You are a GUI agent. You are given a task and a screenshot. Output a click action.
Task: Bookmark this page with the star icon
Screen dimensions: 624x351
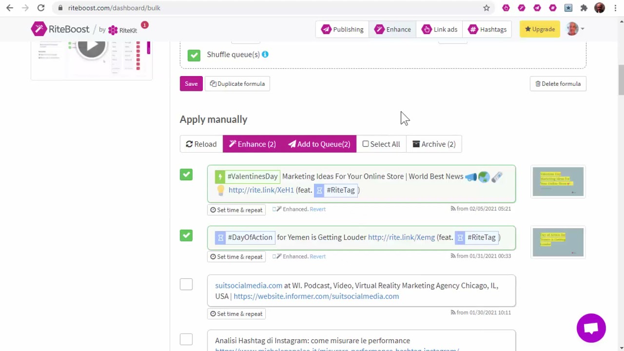tap(487, 8)
